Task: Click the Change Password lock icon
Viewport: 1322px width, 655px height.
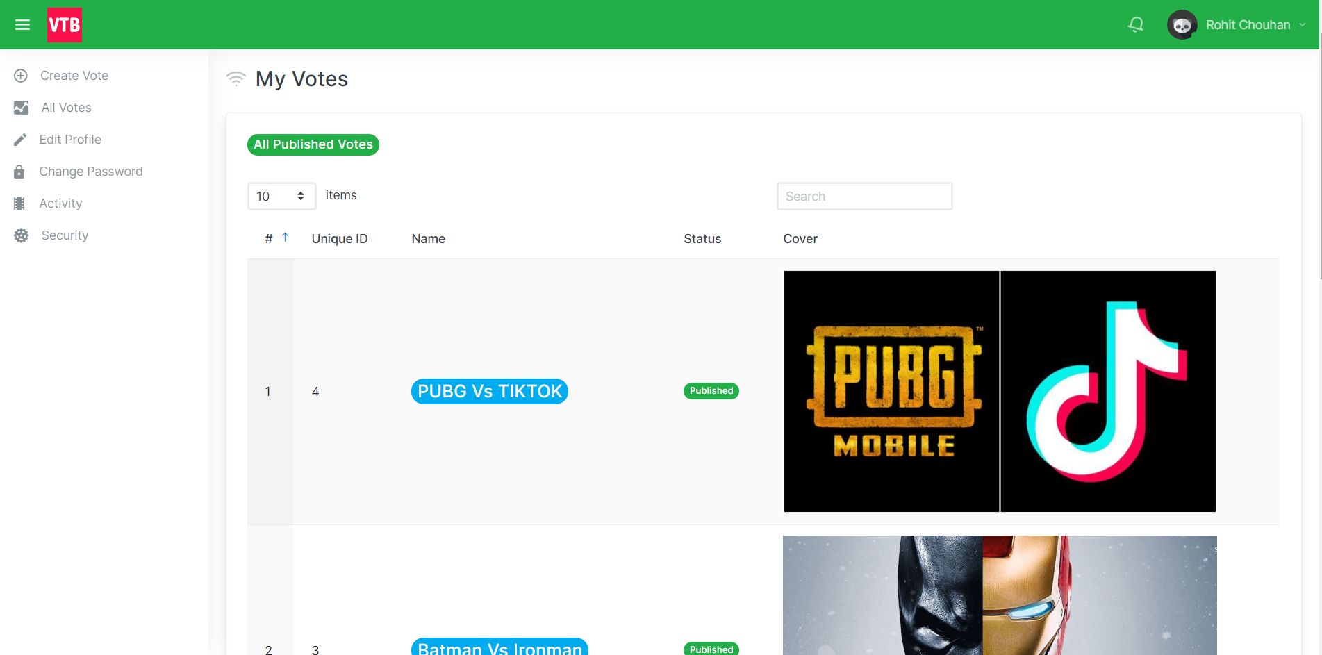Action: click(x=19, y=172)
